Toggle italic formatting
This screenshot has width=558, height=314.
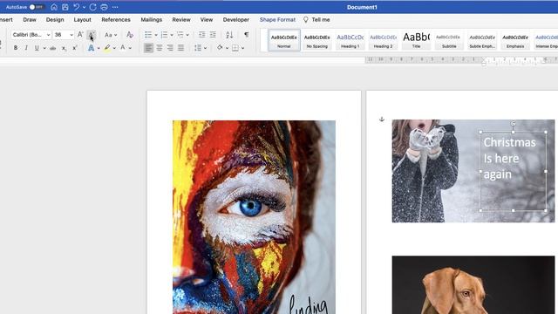coord(26,48)
